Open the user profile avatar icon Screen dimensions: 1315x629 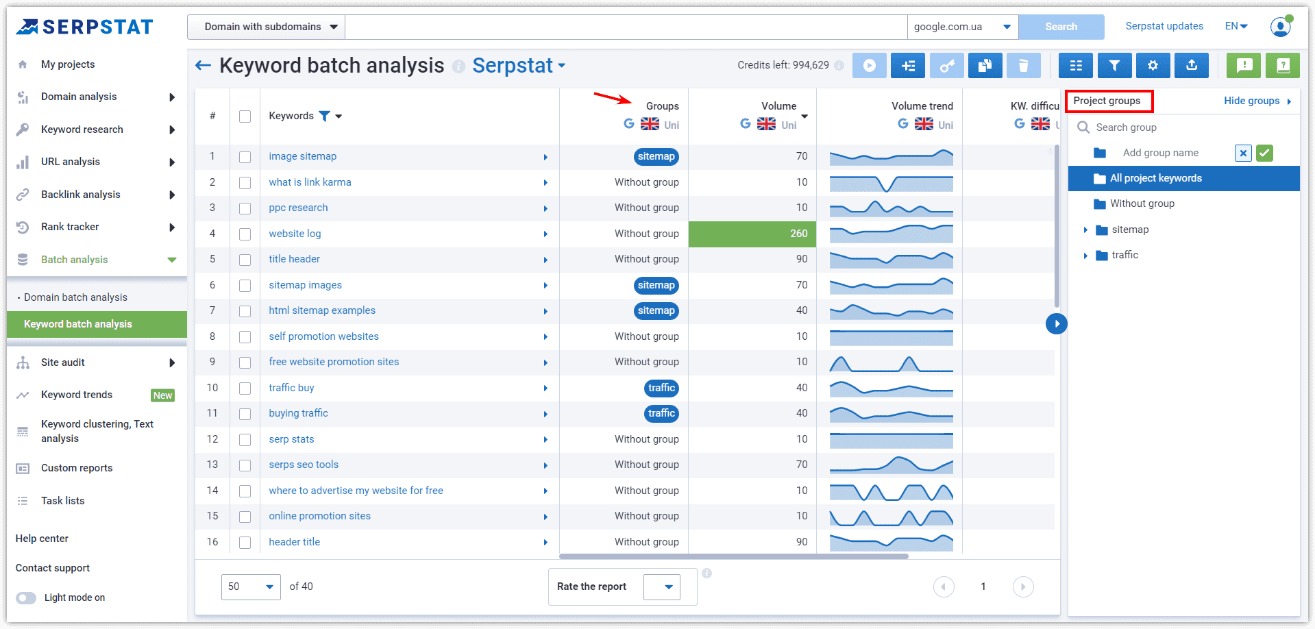1280,27
